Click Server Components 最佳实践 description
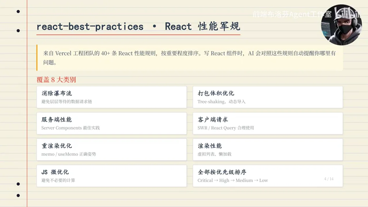 [70, 128]
